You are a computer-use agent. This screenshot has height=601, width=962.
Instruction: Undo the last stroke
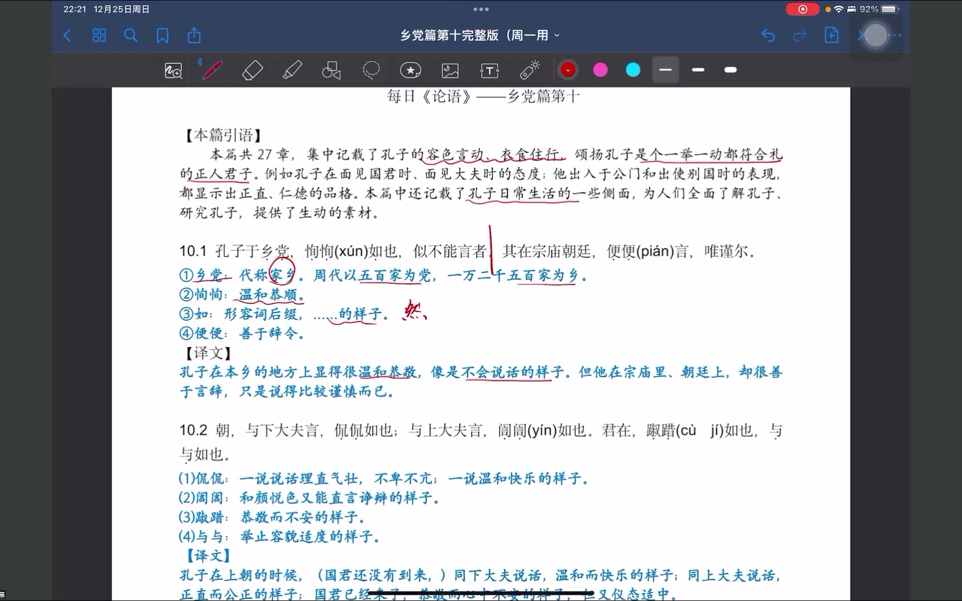pyautogui.click(x=768, y=36)
